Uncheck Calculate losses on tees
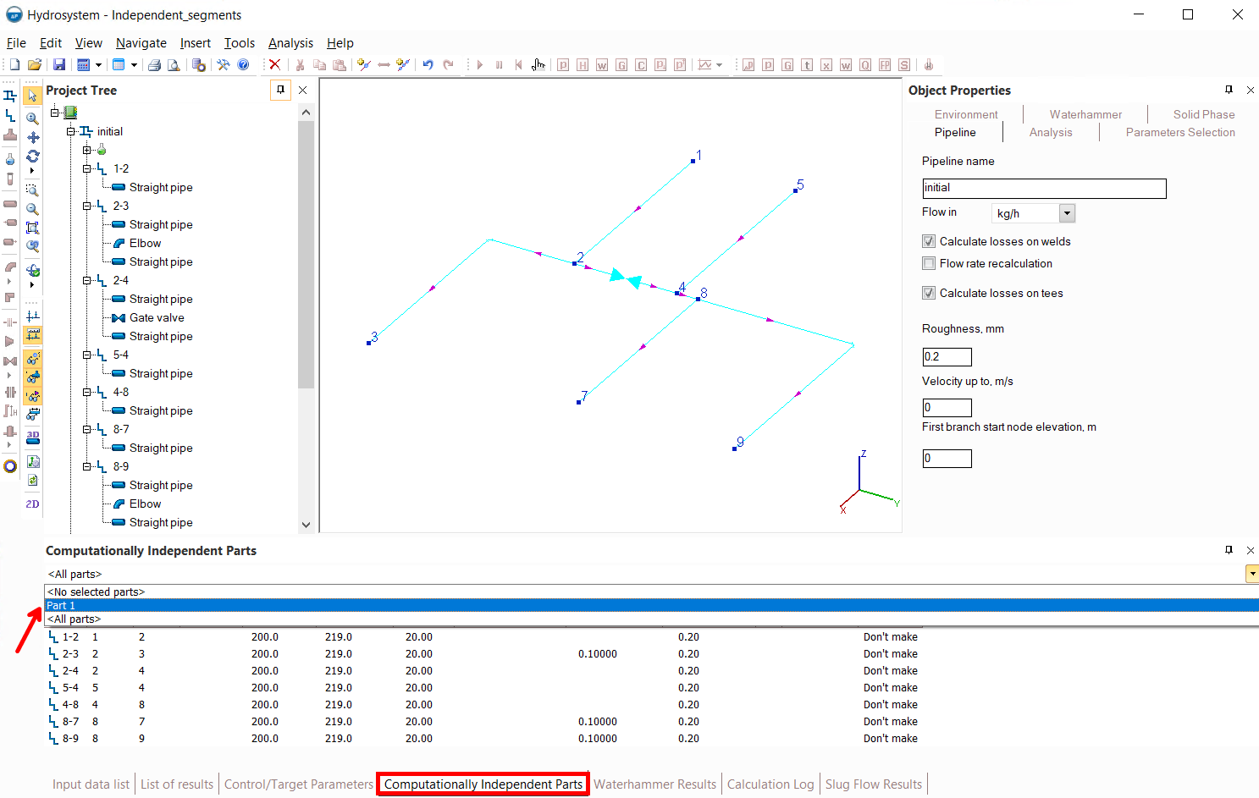This screenshot has width=1259, height=798. [x=929, y=293]
